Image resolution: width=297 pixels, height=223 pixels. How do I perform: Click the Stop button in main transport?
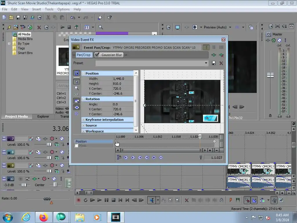pos(113,200)
